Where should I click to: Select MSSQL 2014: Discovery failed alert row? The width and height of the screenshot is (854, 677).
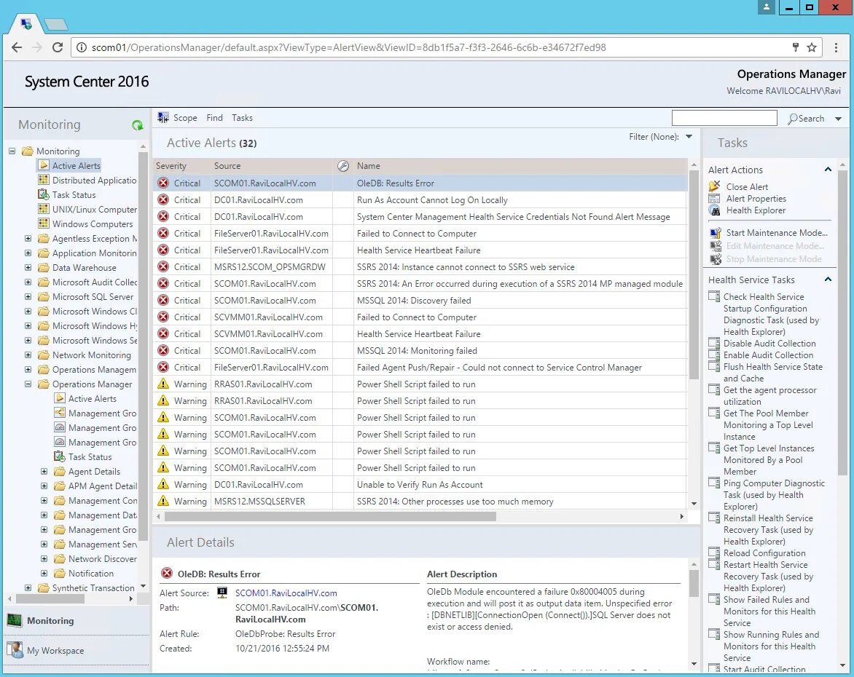tap(420, 301)
